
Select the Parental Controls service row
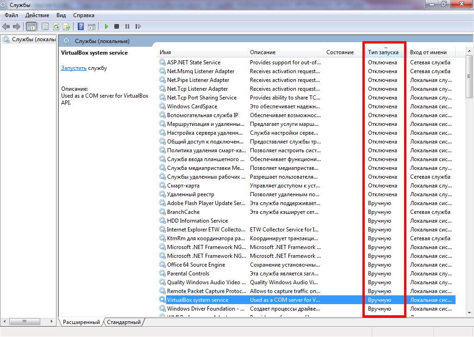coord(188,274)
